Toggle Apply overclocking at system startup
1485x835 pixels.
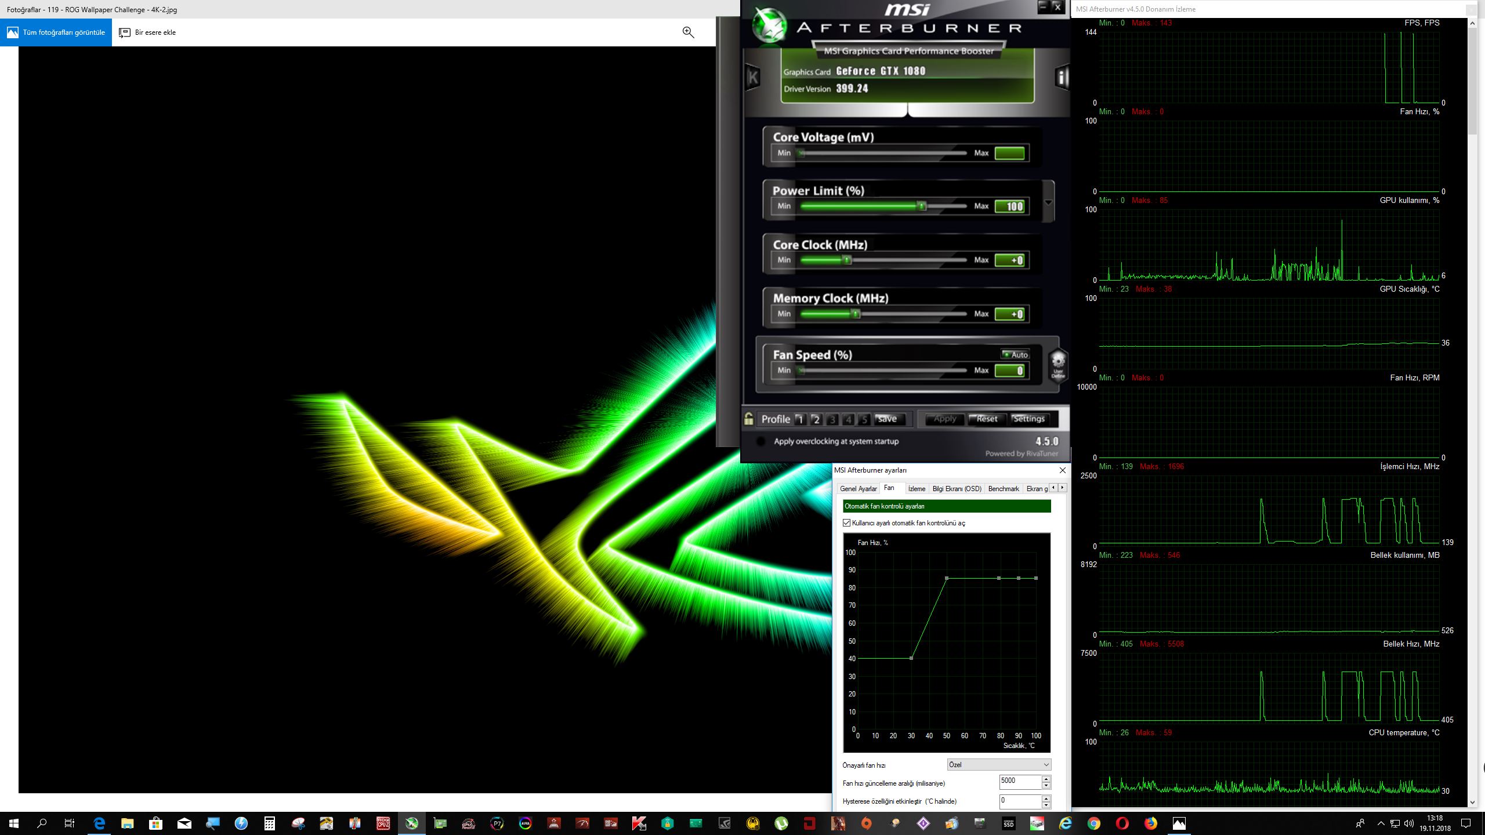761,441
